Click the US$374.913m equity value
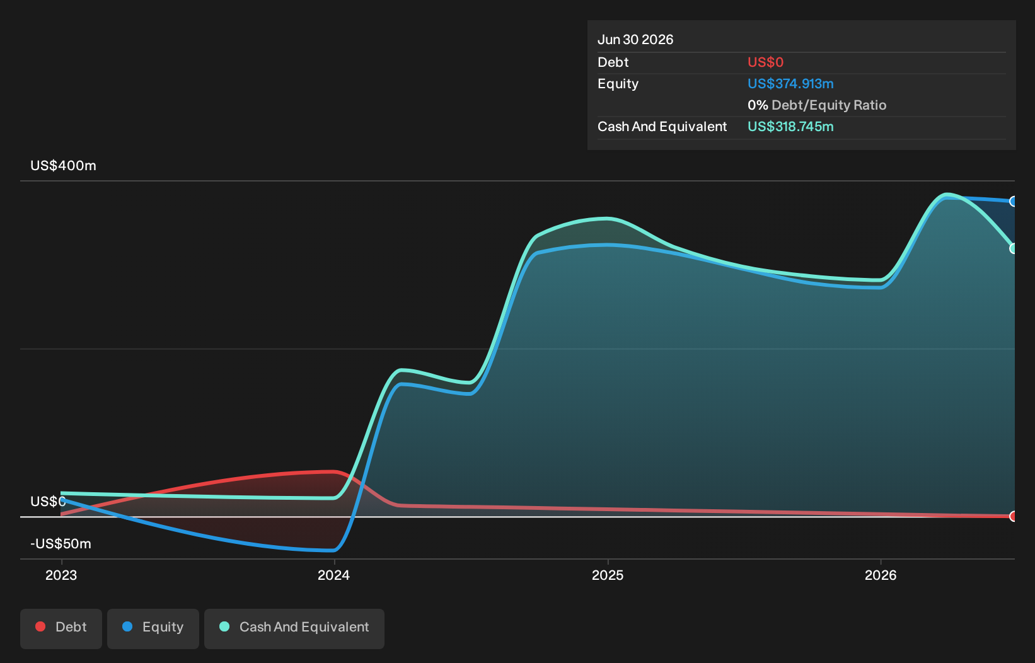 (790, 84)
